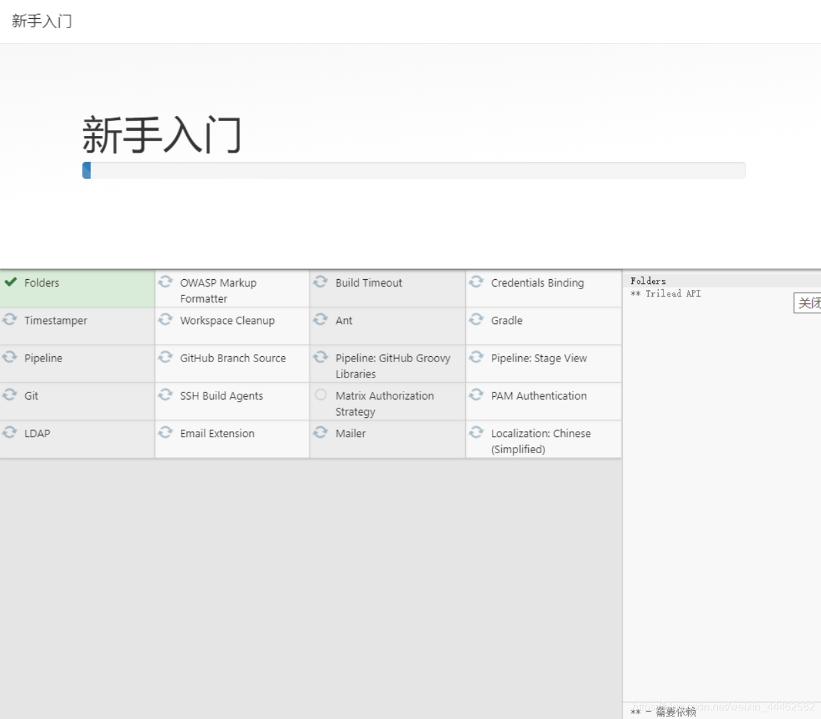
Task: Click the spinner icon next to Git
Action: click(x=10, y=394)
